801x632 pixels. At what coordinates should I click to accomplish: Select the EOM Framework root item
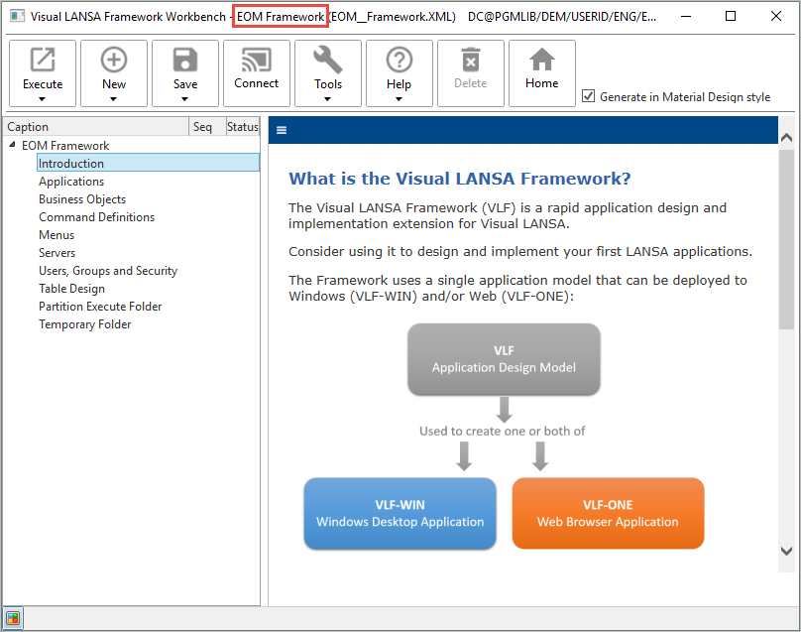tap(65, 146)
